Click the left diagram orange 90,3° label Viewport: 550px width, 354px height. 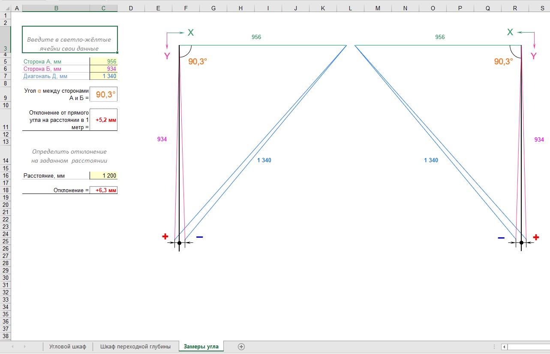point(198,61)
